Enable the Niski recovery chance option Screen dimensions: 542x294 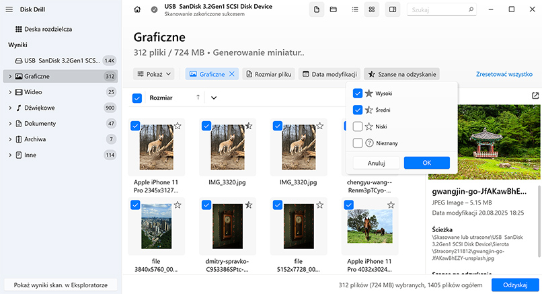point(358,126)
